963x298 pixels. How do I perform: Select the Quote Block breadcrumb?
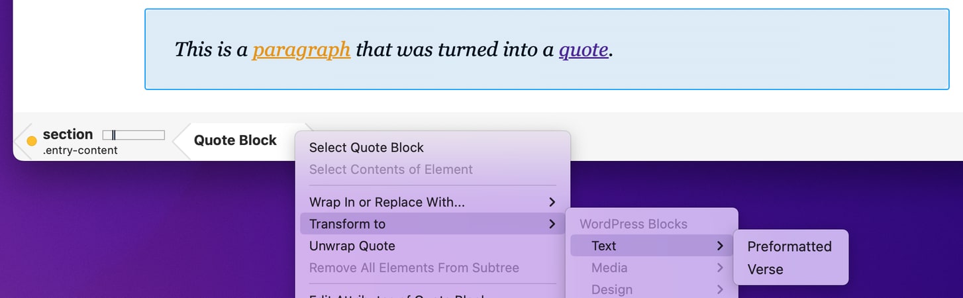pos(235,140)
